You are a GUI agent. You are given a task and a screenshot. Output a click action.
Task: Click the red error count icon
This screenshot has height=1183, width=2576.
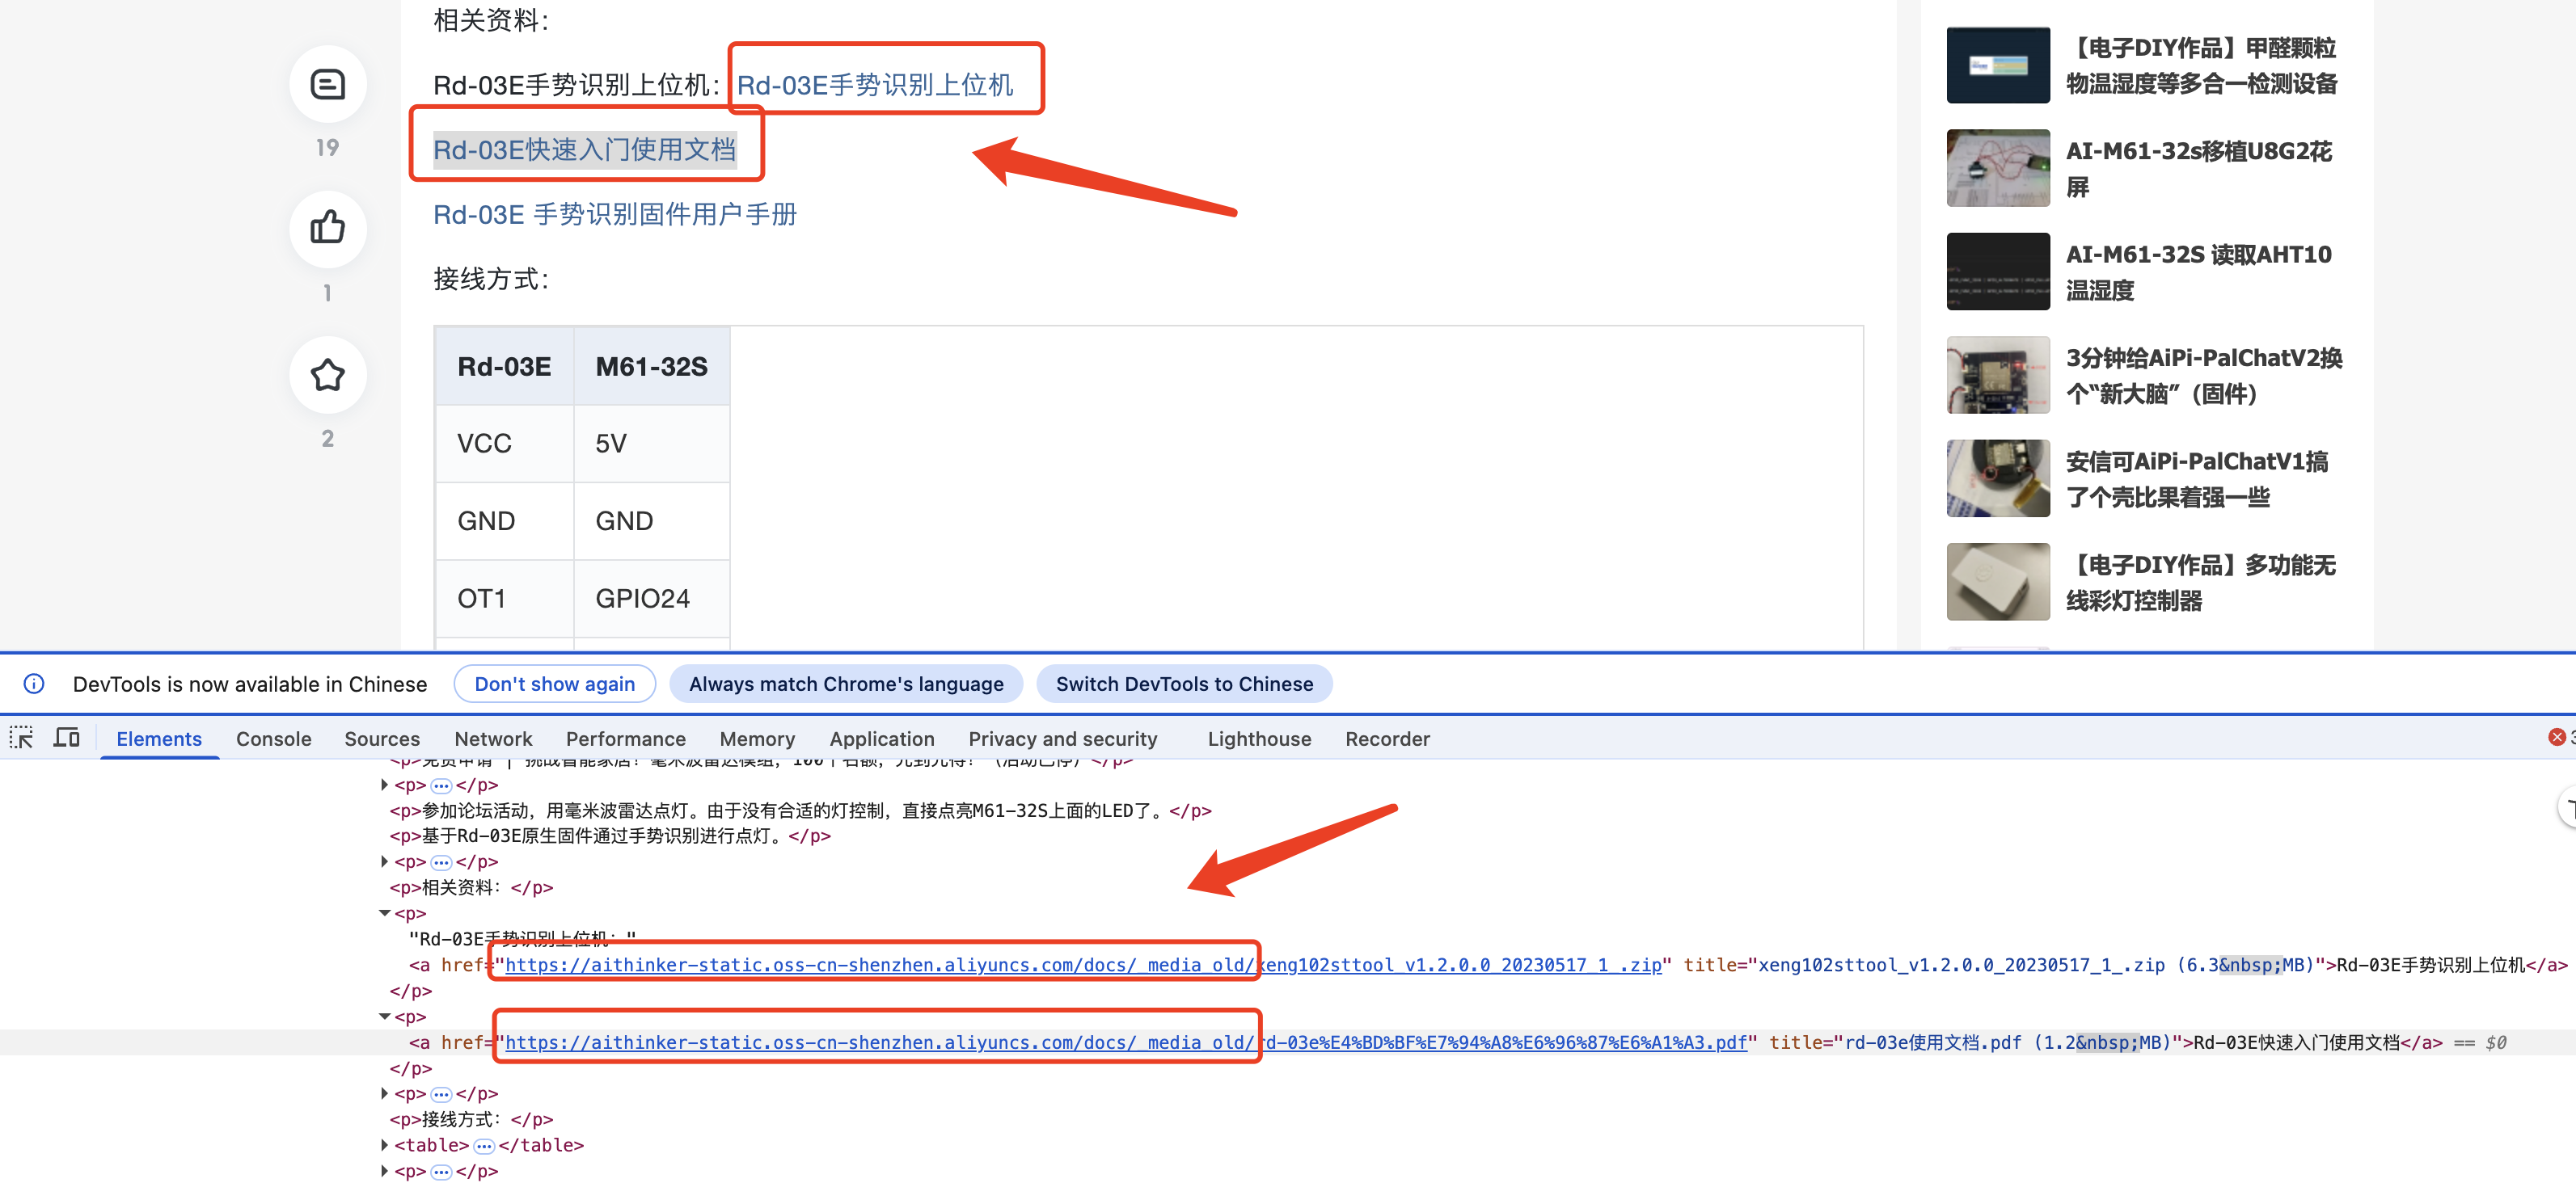pyautogui.click(x=2556, y=738)
